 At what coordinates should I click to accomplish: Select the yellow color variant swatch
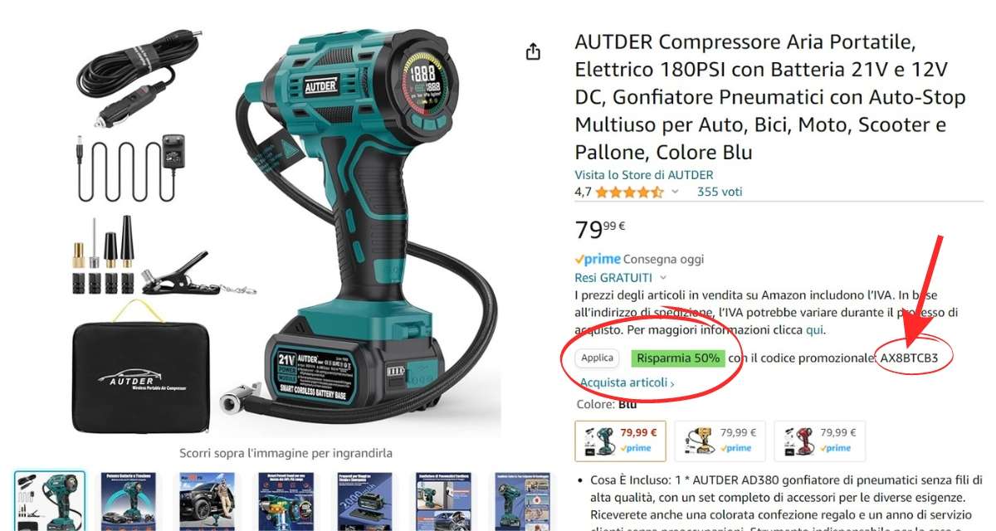(x=720, y=441)
